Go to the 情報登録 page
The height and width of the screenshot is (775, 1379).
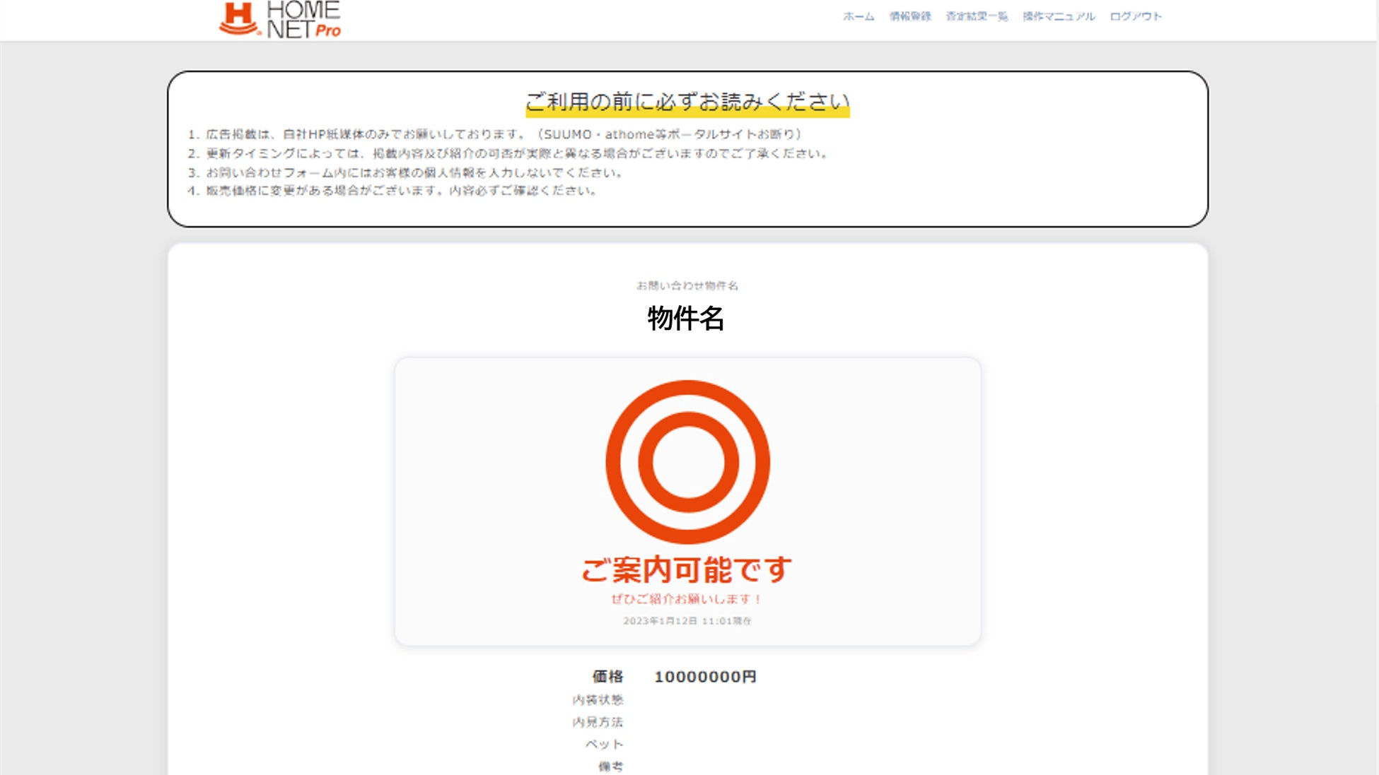point(910,16)
